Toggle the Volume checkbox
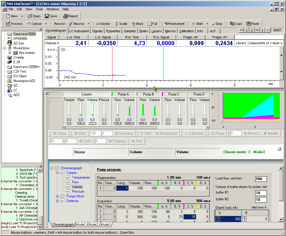Viewport: 286px width, 236px height. 68,187
